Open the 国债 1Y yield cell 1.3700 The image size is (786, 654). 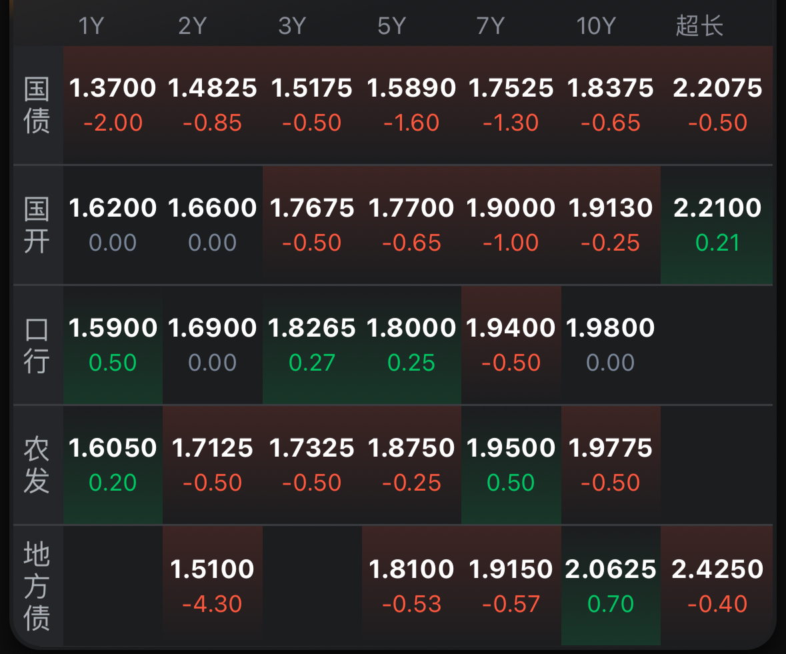113,104
